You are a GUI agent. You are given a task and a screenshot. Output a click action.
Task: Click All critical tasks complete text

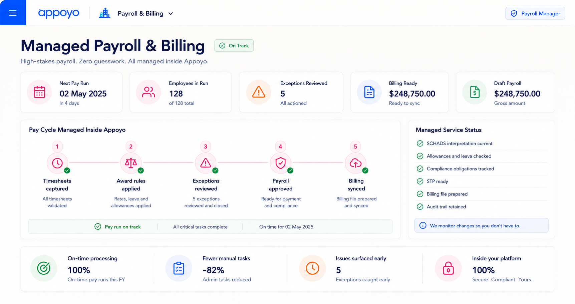point(200,227)
